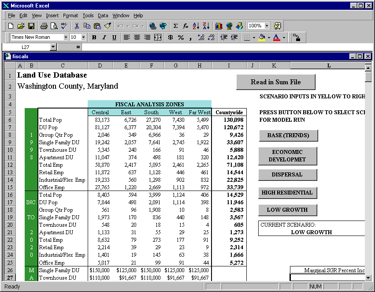This screenshot has width=375, height=292.
Task: Choose the ECONOMIC DEVELOPMET scenario button
Action: coord(287,156)
